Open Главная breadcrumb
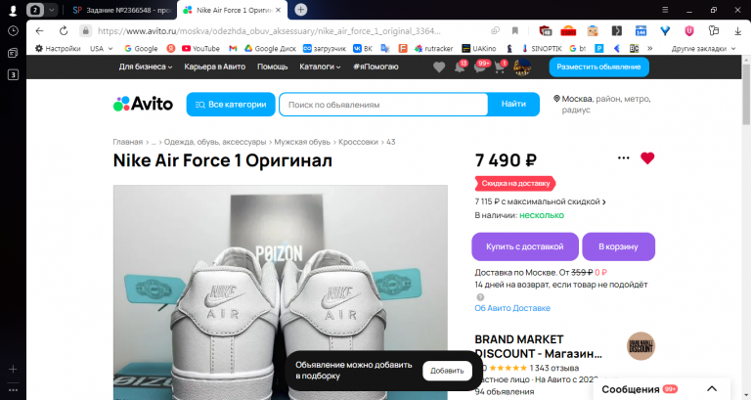Screen dimensions: 751x400 128,142
